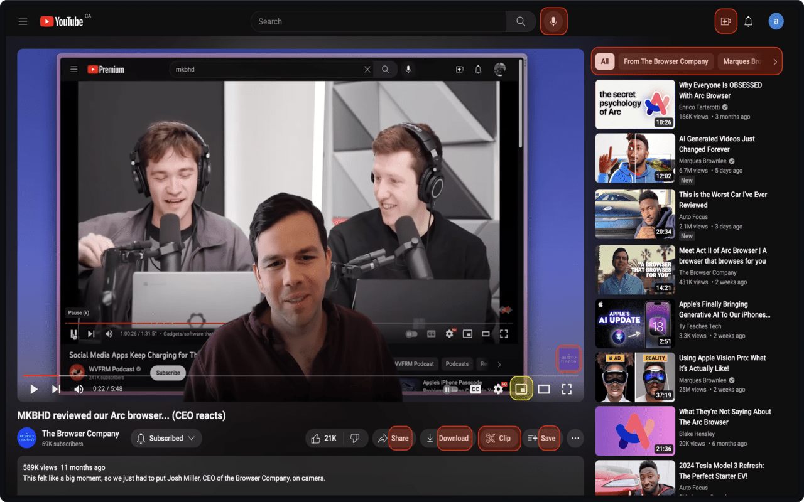Viewport: 804px width, 502px height.
Task: Expand the Subscribed notification dropdown
Action: pos(166,438)
